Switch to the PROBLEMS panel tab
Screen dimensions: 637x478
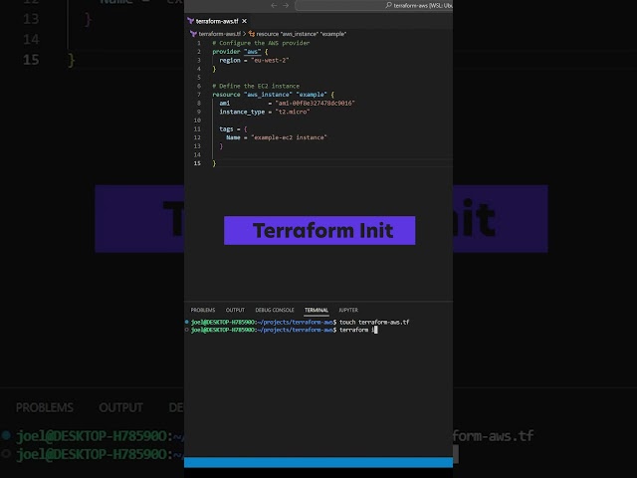(x=203, y=310)
